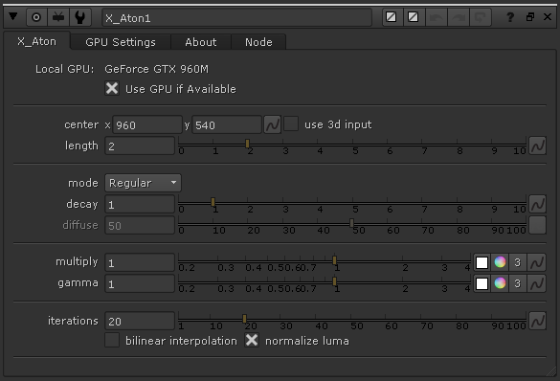The height and width of the screenshot is (381, 560).
Task: Click the iterations slider track
Action: click(351, 320)
